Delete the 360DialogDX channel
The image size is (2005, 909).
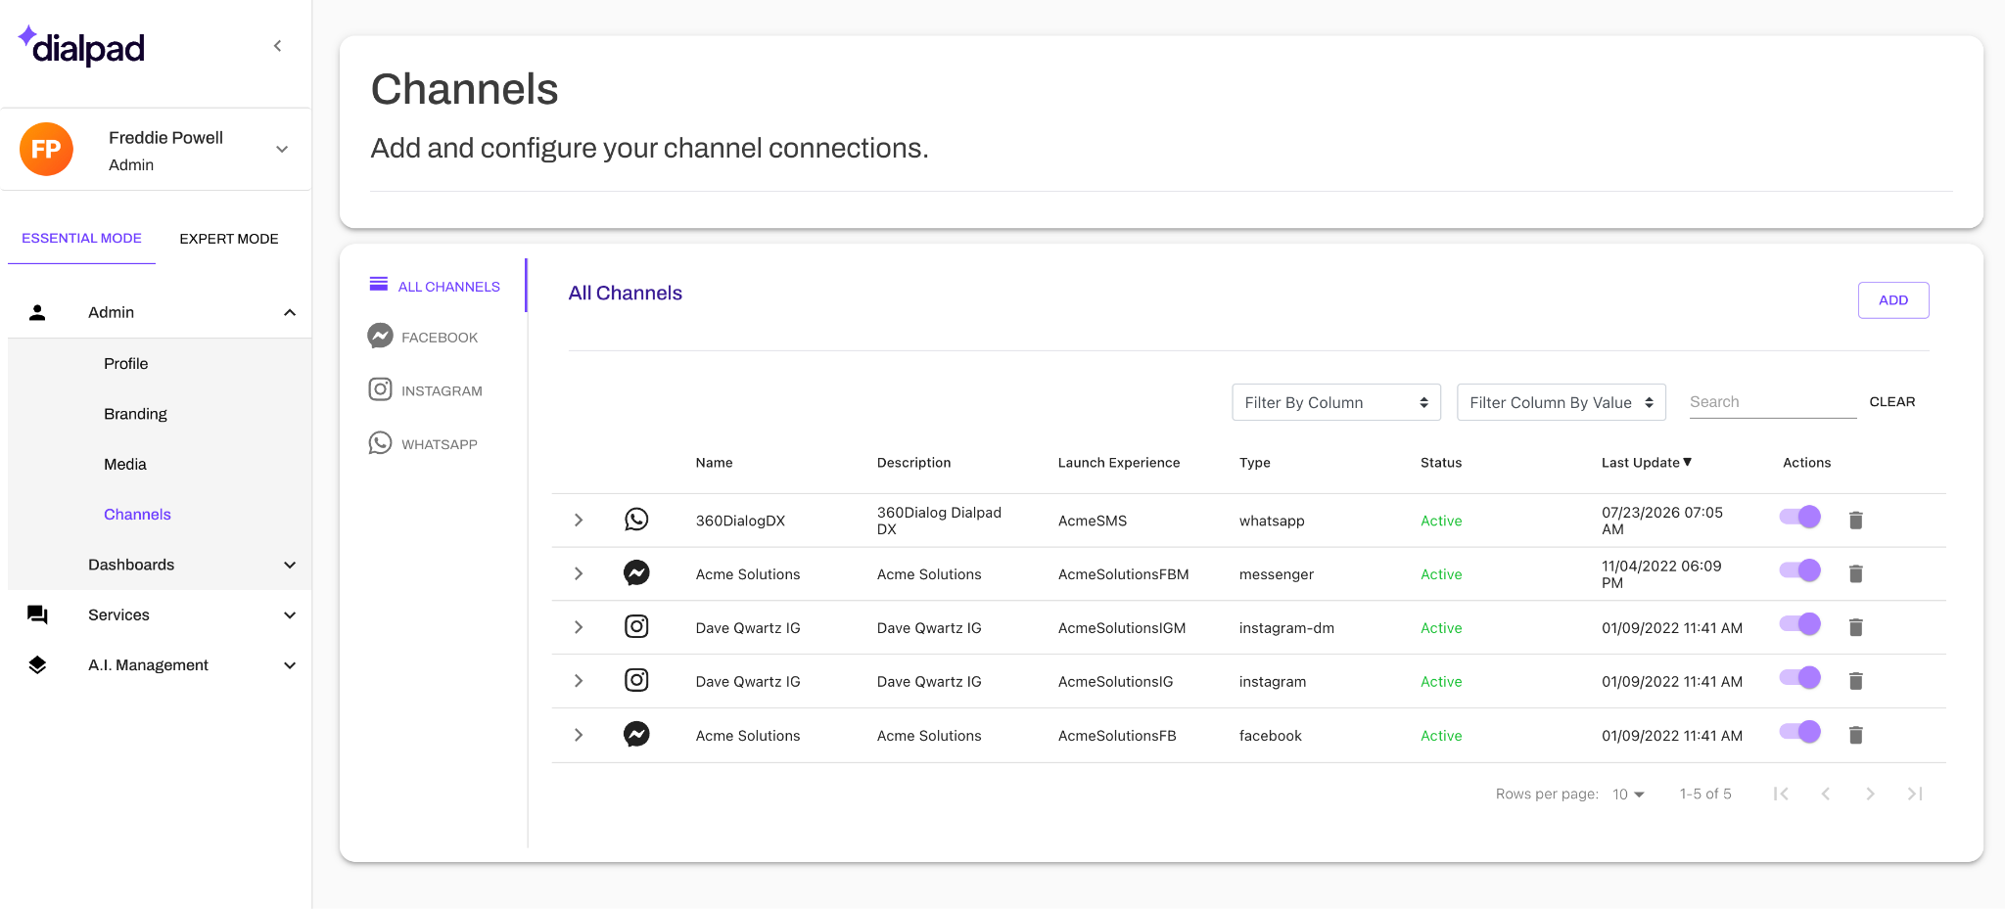1855,520
